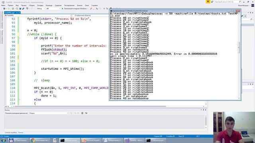Viewport: 255px width, 143px height.
Task: Open the Тестирование menu
Action: coord(69,5)
